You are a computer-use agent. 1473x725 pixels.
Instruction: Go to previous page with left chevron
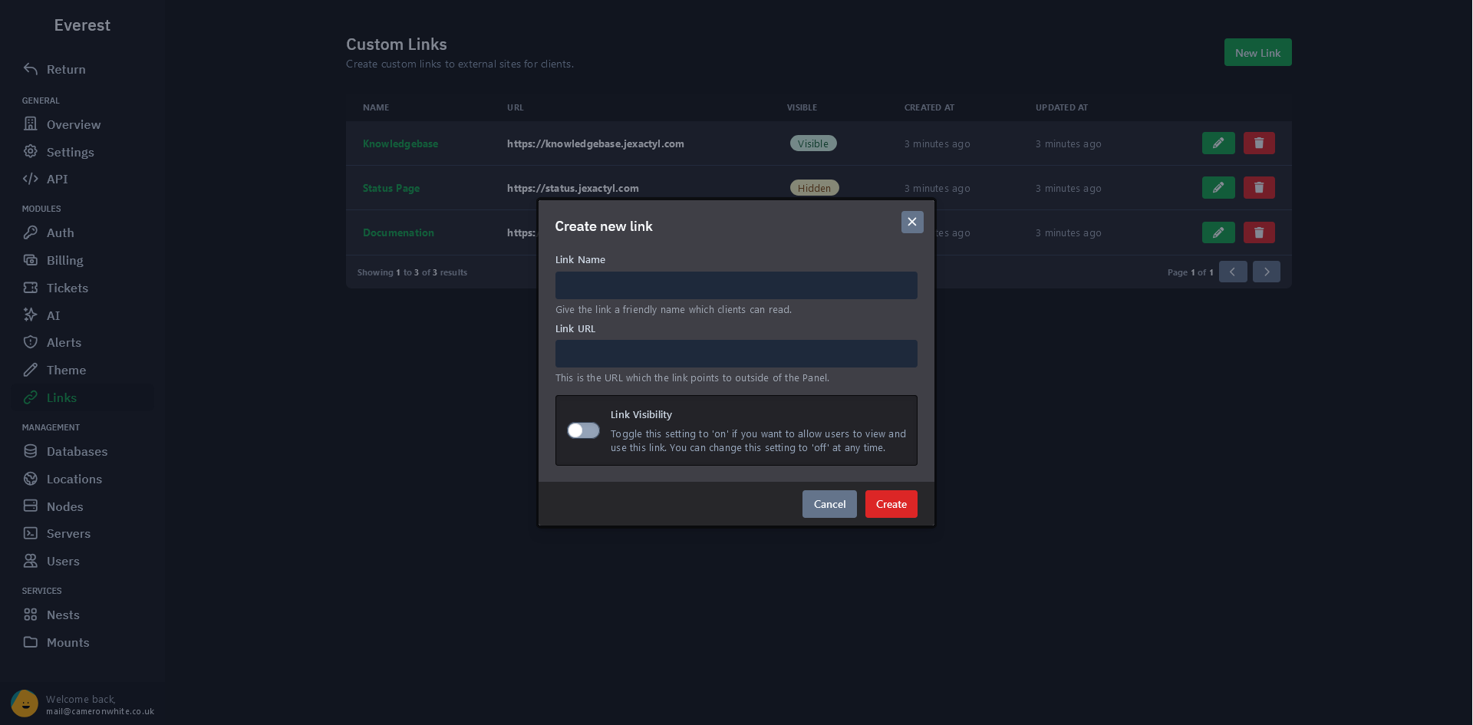point(1233,272)
